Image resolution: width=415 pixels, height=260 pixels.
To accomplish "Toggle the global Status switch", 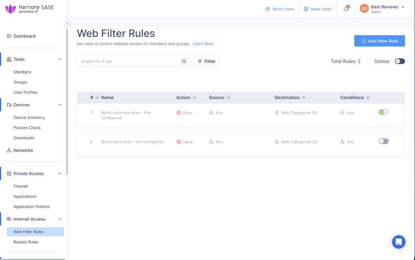I will 399,61.
